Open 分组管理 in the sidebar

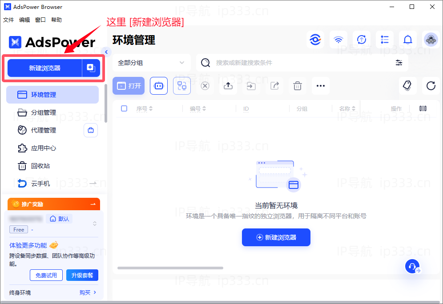tap(52, 112)
